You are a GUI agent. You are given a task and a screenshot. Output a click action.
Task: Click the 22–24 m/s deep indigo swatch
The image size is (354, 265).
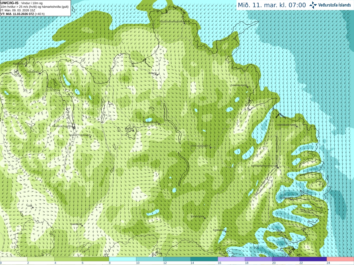point(313,259)
